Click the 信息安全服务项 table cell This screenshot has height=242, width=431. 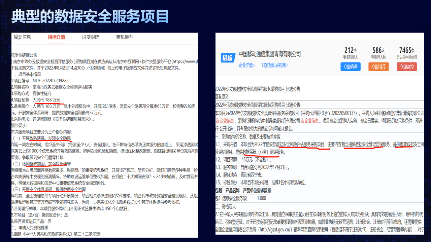pyautogui.click(x=234, y=198)
